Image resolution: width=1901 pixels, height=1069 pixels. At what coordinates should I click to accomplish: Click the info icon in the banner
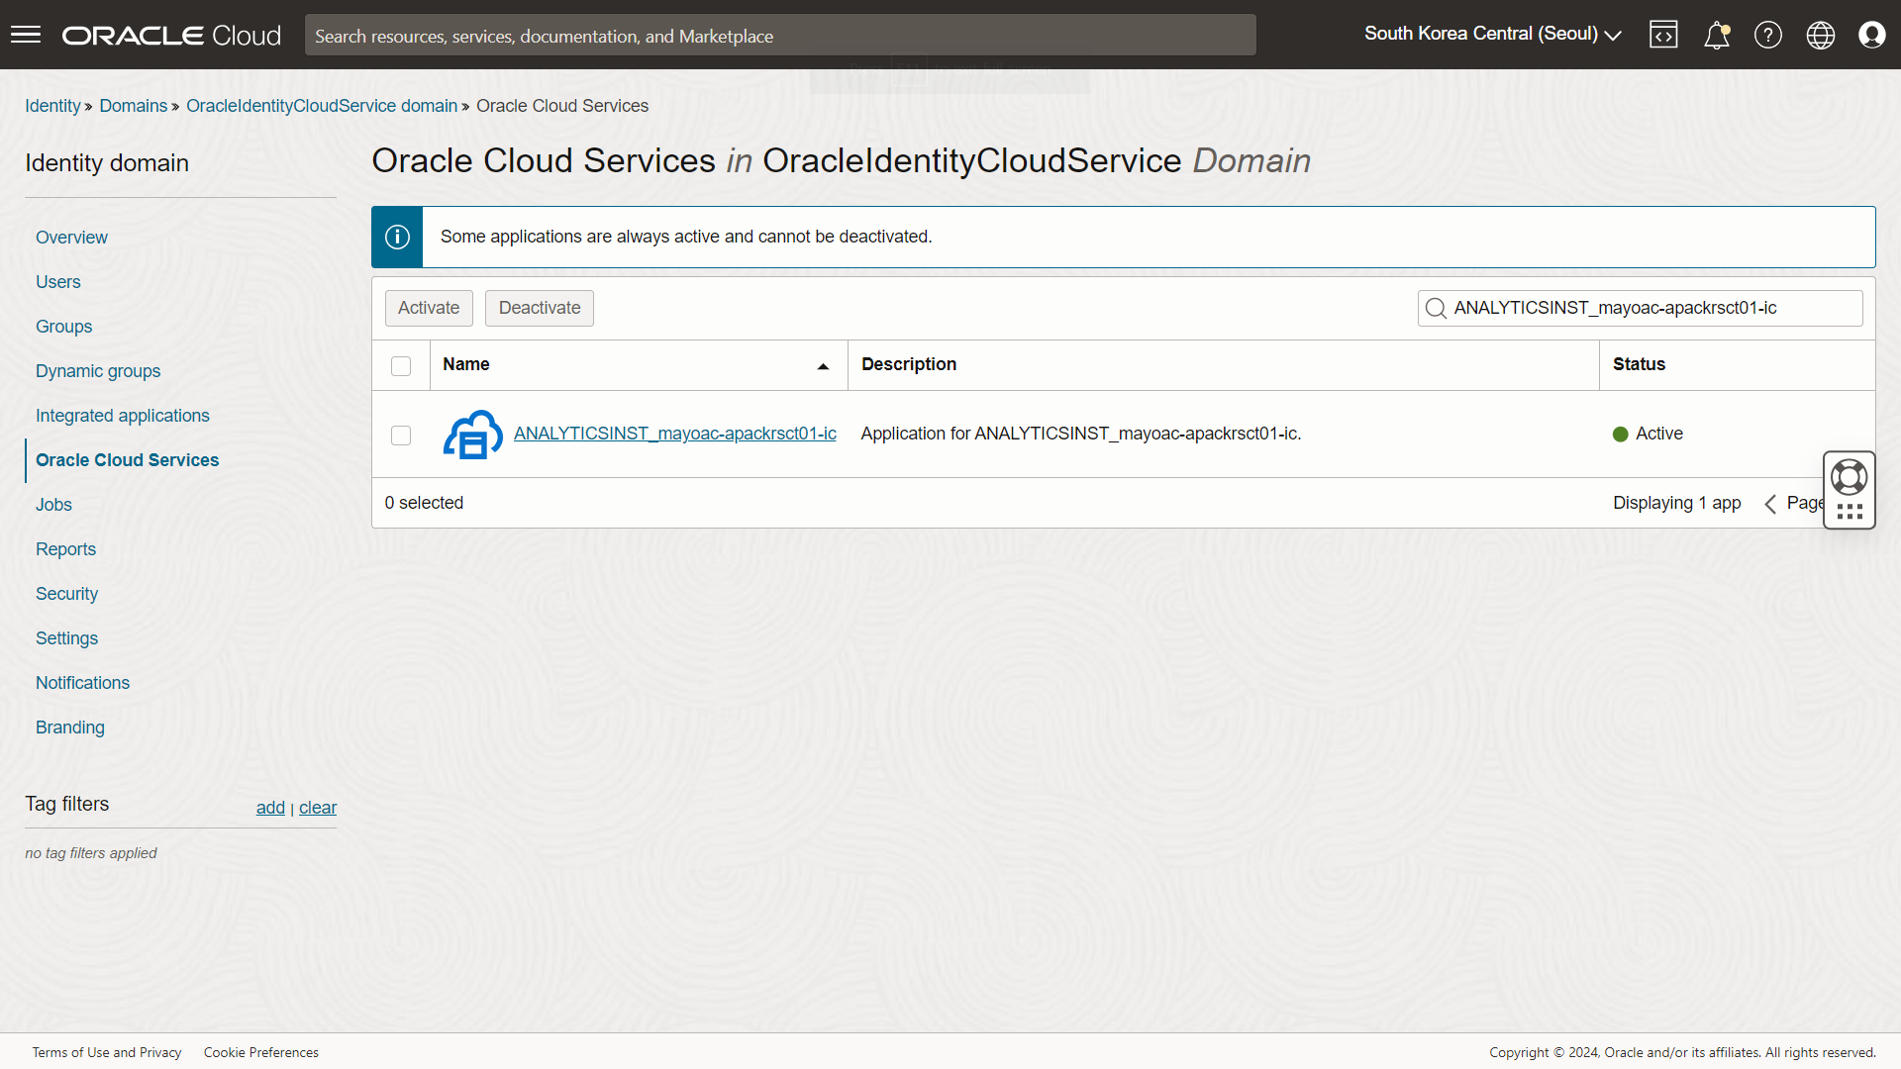pos(397,237)
